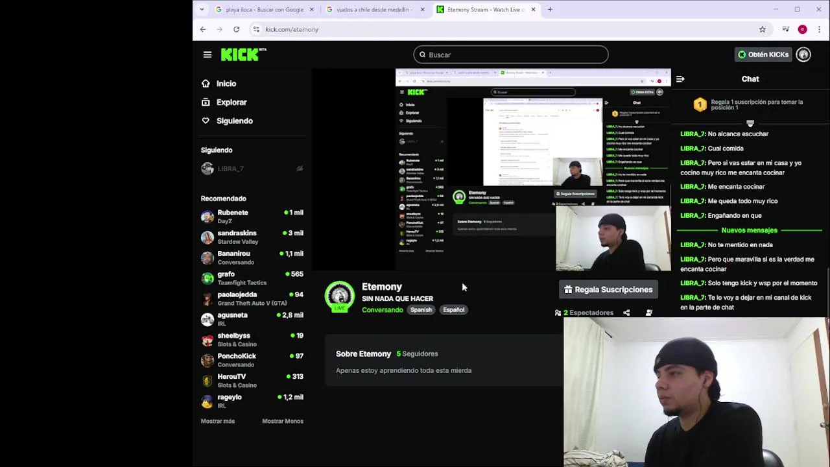
Task: Click the offline icon next to LIBRA_7
Action: (x=300, y=169)
